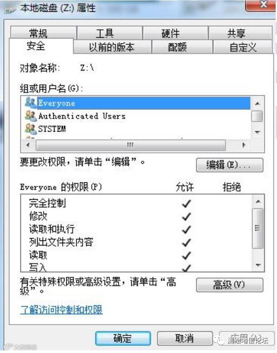Image resolution: width=277 pixels, height=353 pixels.
Task: Click left arrow of horizontal scrollbar
Action: pyautogui.click(x=28, y=145)
